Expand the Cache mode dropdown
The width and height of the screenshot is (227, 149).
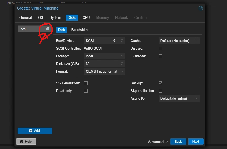point(179,41)
